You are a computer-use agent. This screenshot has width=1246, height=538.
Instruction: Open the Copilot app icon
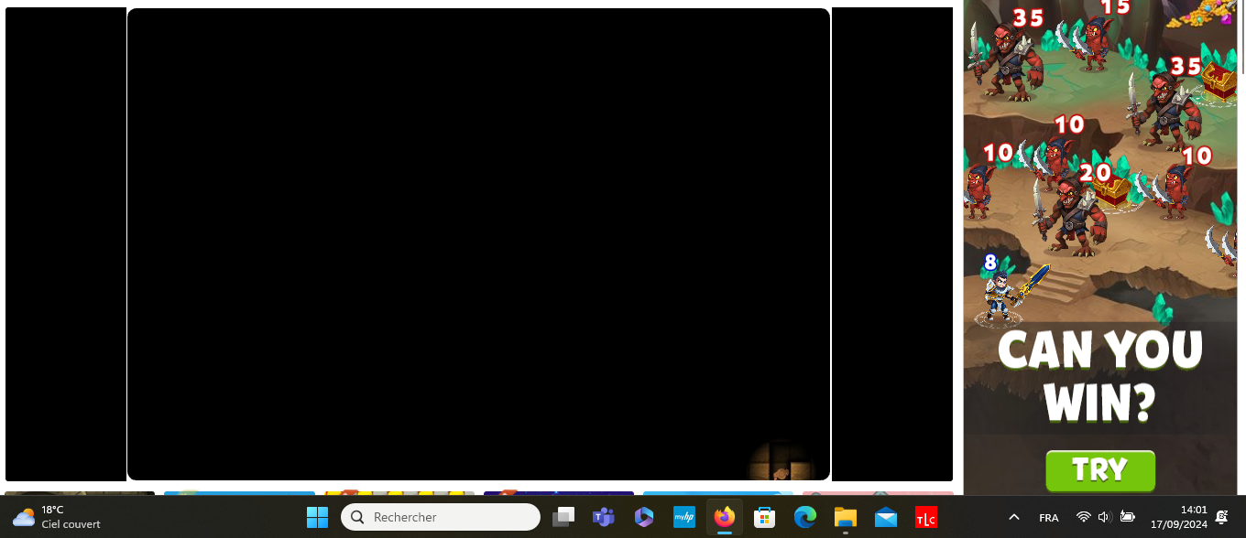coord(644,517)
